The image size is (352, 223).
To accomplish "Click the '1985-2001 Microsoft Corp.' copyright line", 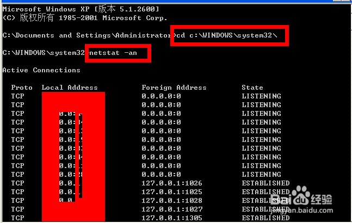I will click(85, 18).
